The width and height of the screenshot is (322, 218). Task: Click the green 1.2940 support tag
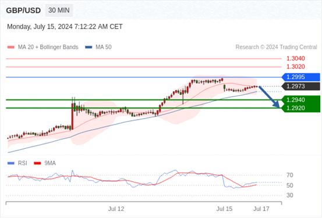301,100
